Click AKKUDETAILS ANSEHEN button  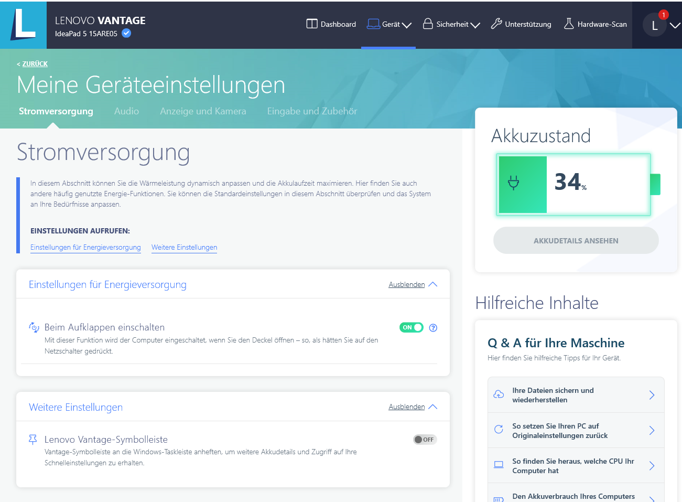tap(576, 240)
